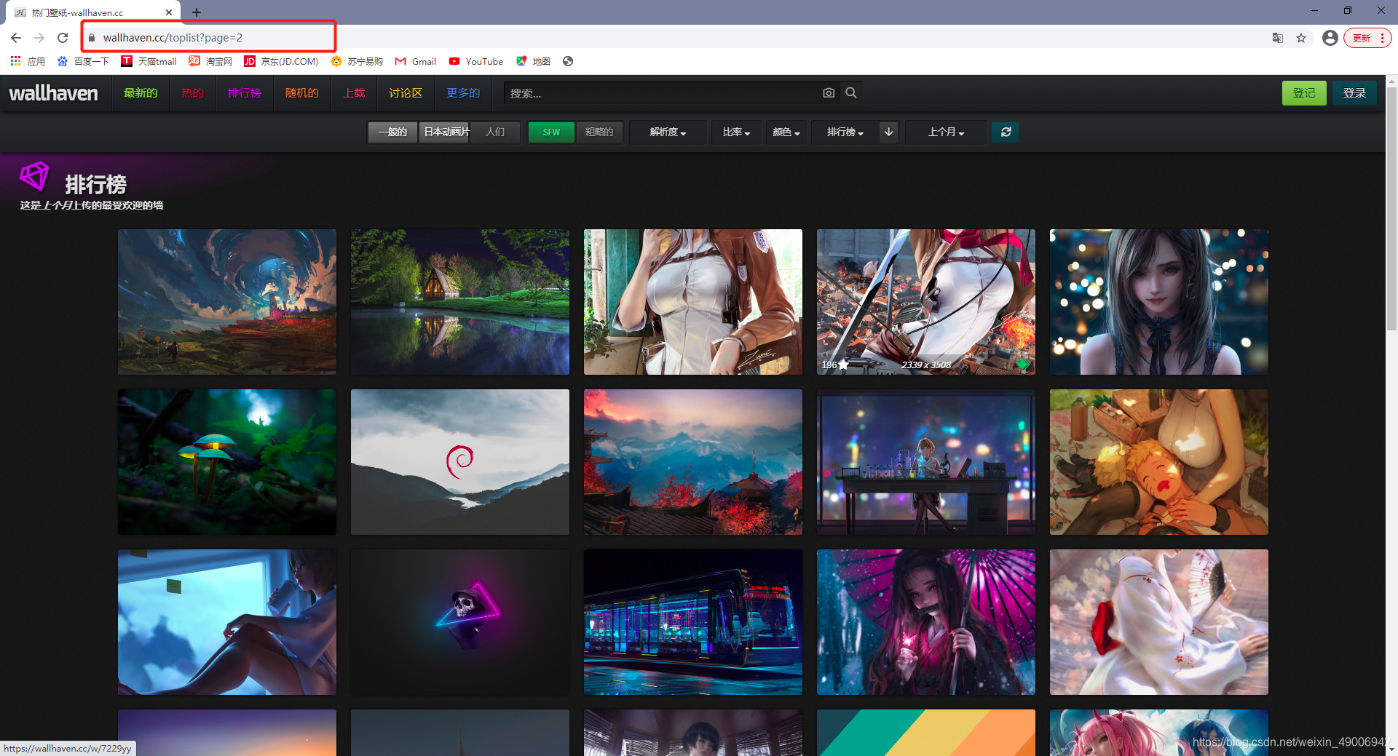1398x756 pixels.
Task: Expand the 上个月 time range dropdown
Action: tap(946, 132)
